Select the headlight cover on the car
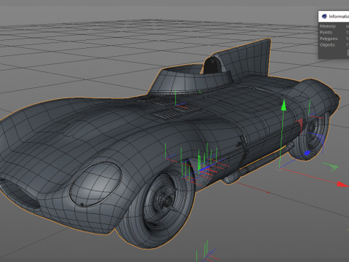The image size is (349, 262). (95, 184)
